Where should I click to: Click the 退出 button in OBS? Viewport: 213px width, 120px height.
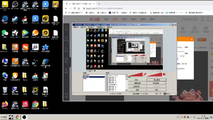click(x=157, y=90)
